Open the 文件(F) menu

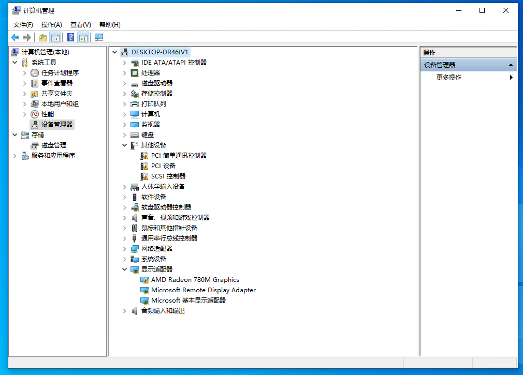tap(23, 25)
